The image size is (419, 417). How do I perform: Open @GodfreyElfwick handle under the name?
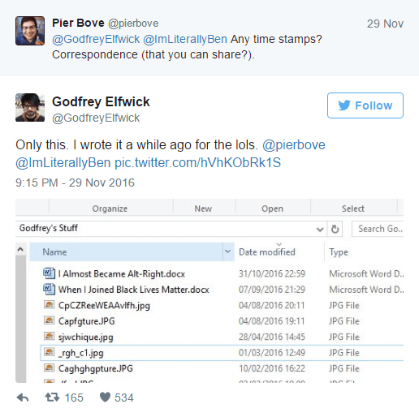point(96,118)
